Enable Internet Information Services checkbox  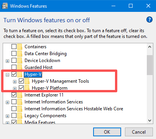(14, 102)
